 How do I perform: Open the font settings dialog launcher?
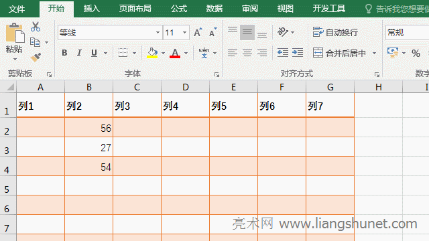pos(217,74)
